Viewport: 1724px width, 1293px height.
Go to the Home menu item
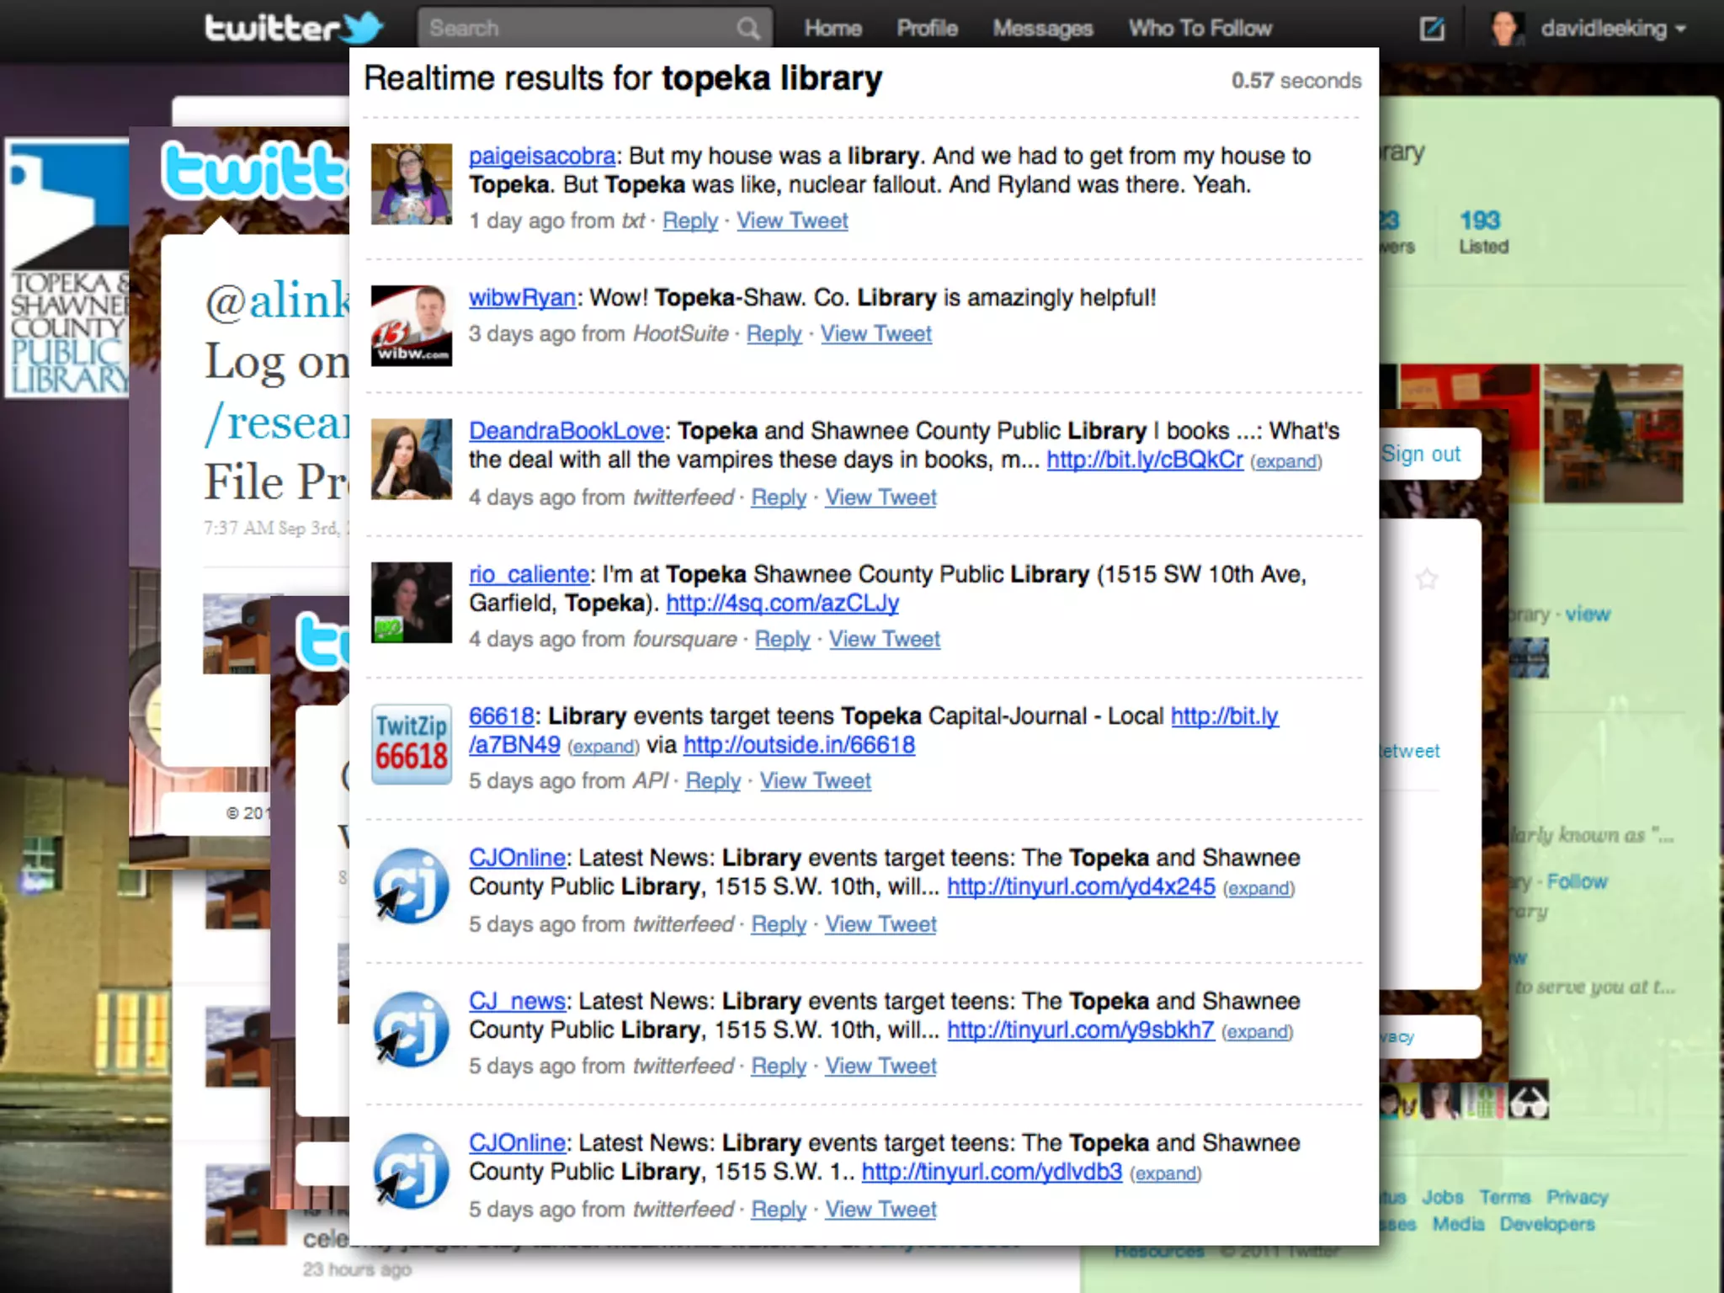tap(833, 29)
